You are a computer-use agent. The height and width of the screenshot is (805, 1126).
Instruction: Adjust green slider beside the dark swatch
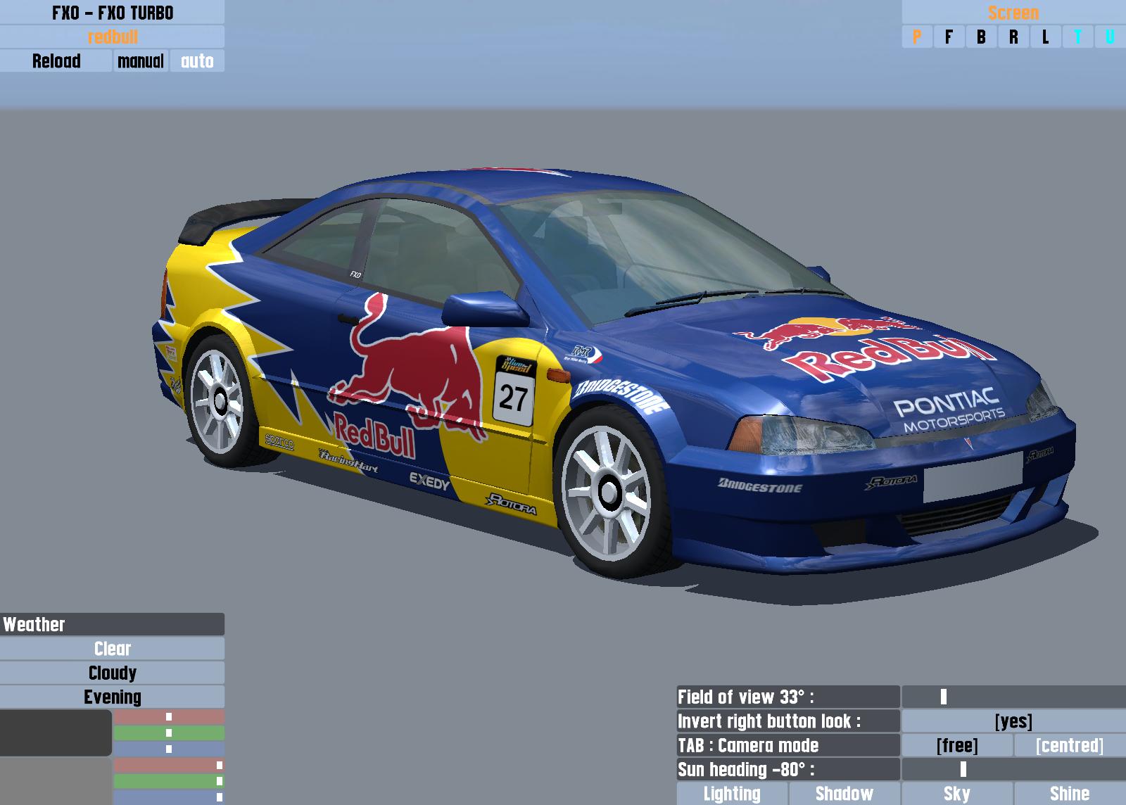pyautogui.click(x=169, y=733)
